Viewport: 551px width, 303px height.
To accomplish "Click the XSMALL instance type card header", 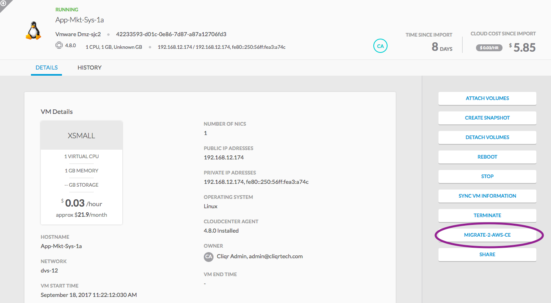I will [82, 135].
